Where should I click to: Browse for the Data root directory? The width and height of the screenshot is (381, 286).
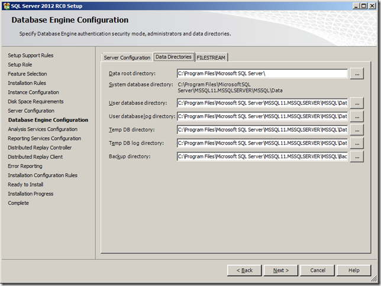pos(357,73)
